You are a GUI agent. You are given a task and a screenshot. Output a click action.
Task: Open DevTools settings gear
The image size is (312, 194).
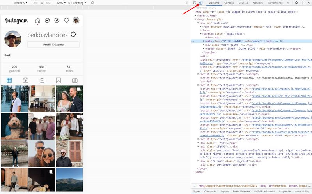tap(296, 3)
